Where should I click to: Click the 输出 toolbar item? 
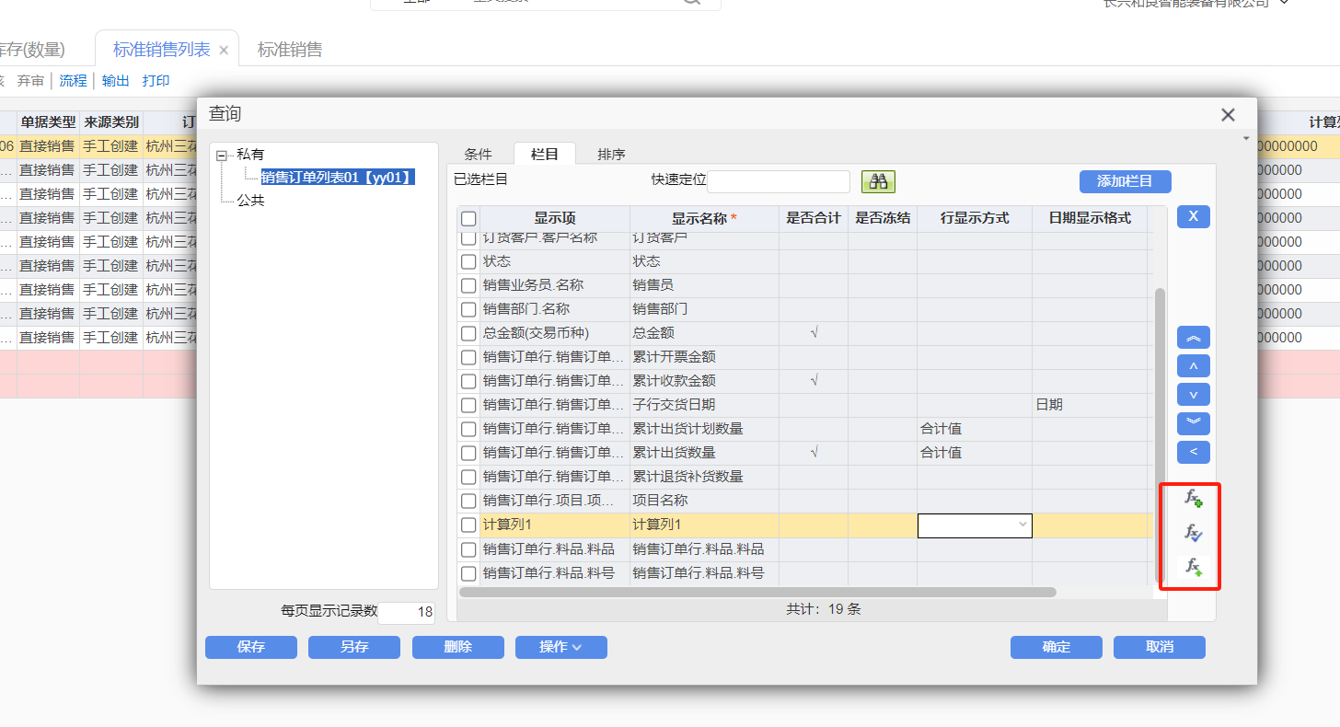click(x=115, y=81)
